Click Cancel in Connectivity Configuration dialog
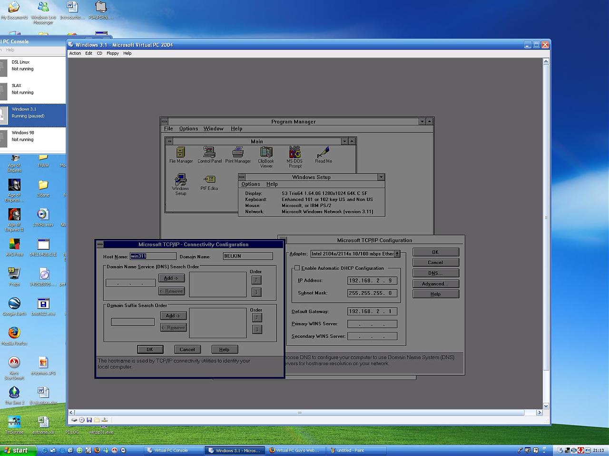The width and height of the screenshot is (609, 456). pyautogui.click(x=187, y=349)
